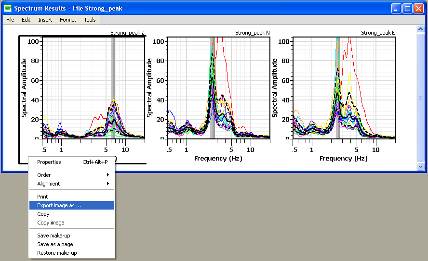Viewport: 428px width, 261px height.
Task: Click Save make-up option
Action: click(x=53, y=236)
